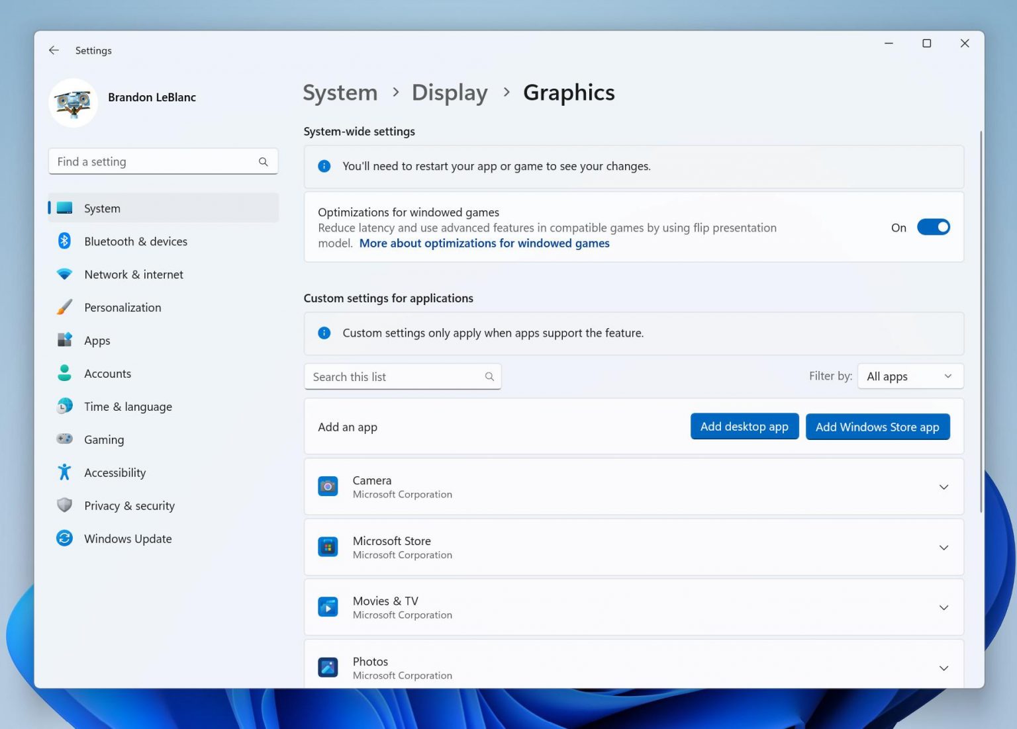The width and height of the screenshot is (1017, 729).
Task: Open the 'Filter by' All apps dropdown
Action: 910,376
